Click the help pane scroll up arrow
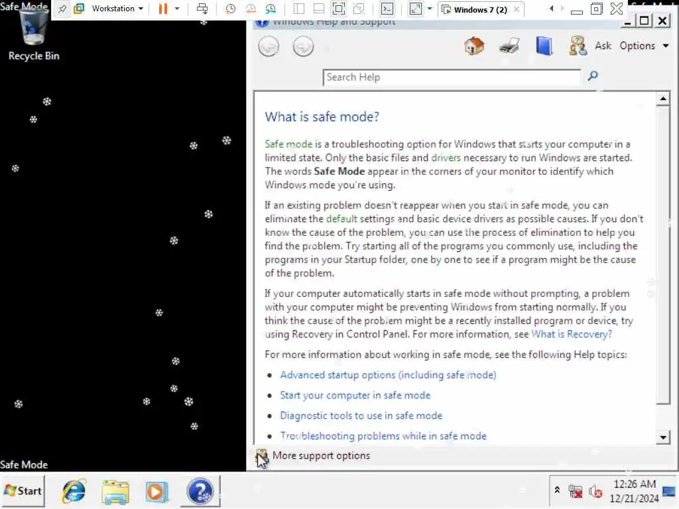Image resolution: width=679 pixels, height=509 pixels. click(x=663, y=99)
